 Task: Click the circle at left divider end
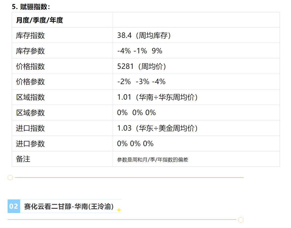(10, 178)
